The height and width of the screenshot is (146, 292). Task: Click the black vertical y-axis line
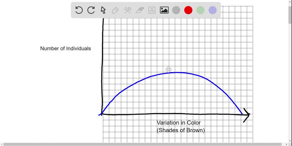point(102,66)
